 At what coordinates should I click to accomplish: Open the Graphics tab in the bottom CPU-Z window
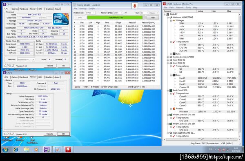point(49,77)
